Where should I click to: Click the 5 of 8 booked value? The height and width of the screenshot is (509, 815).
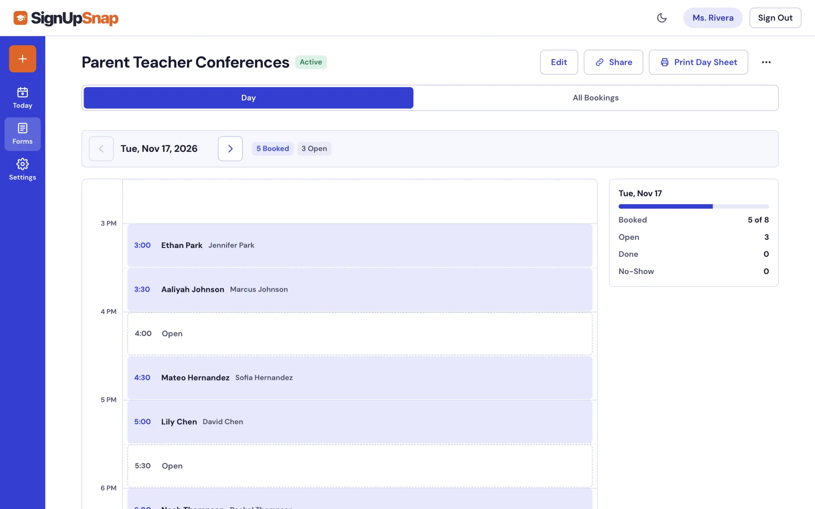coord(758,220)
